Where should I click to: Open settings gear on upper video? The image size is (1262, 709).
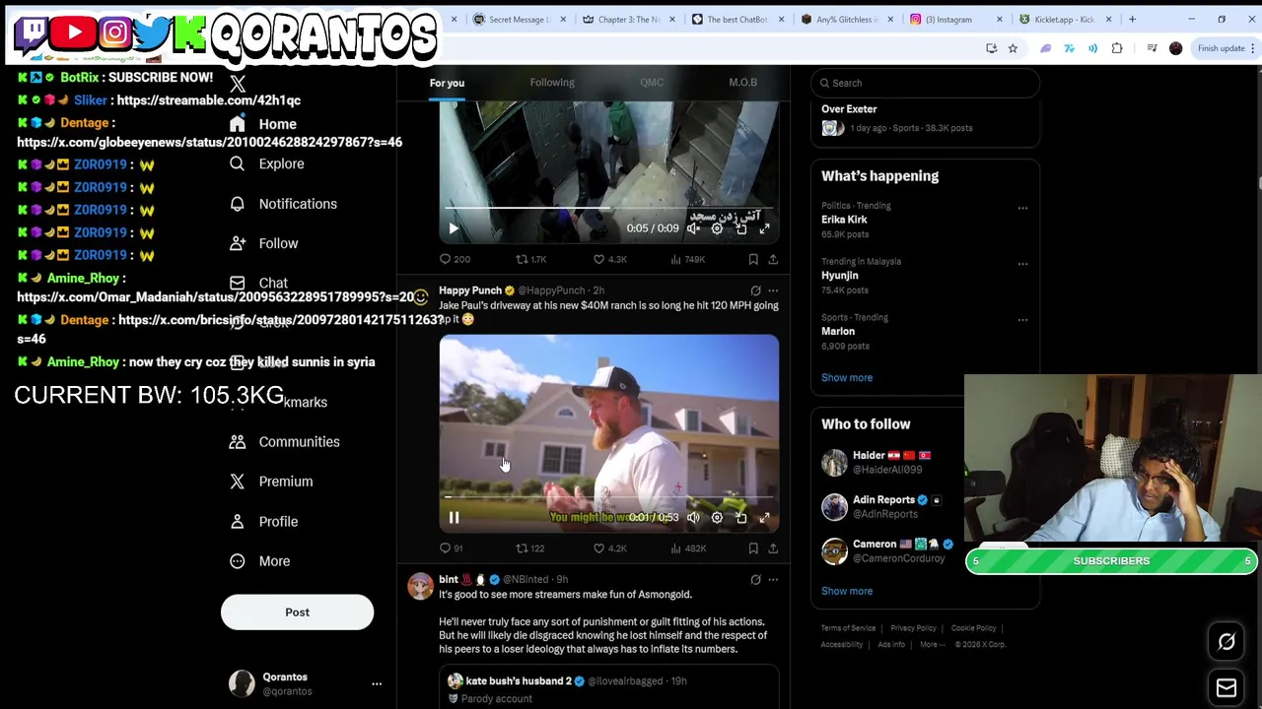tap(717, 228)
